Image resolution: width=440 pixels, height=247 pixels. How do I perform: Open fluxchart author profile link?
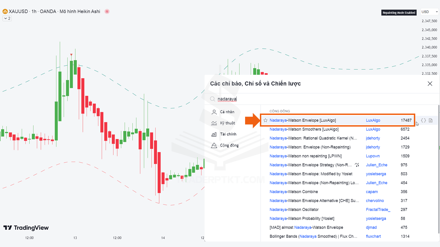tap(373, 236)
